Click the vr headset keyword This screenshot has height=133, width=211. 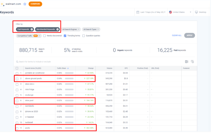(x=29, y=117)
